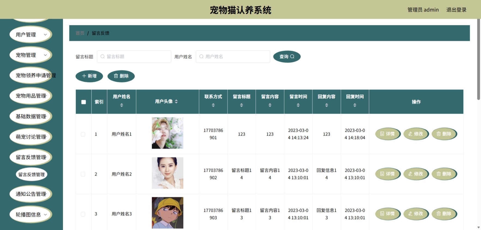Check the checkbox for row 用户姓名1
This screenshot has width=481, height=230.
83,134
